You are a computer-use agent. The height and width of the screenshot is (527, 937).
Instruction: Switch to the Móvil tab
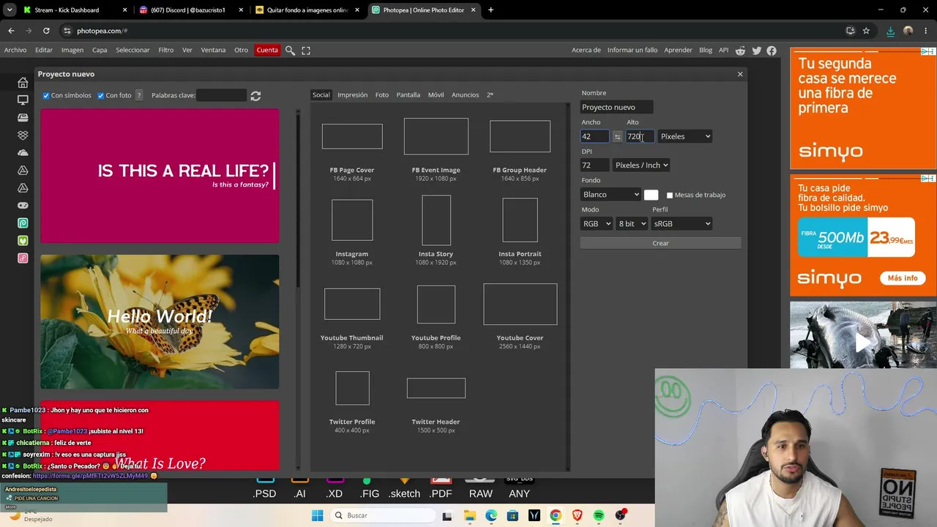pos(436,95)
